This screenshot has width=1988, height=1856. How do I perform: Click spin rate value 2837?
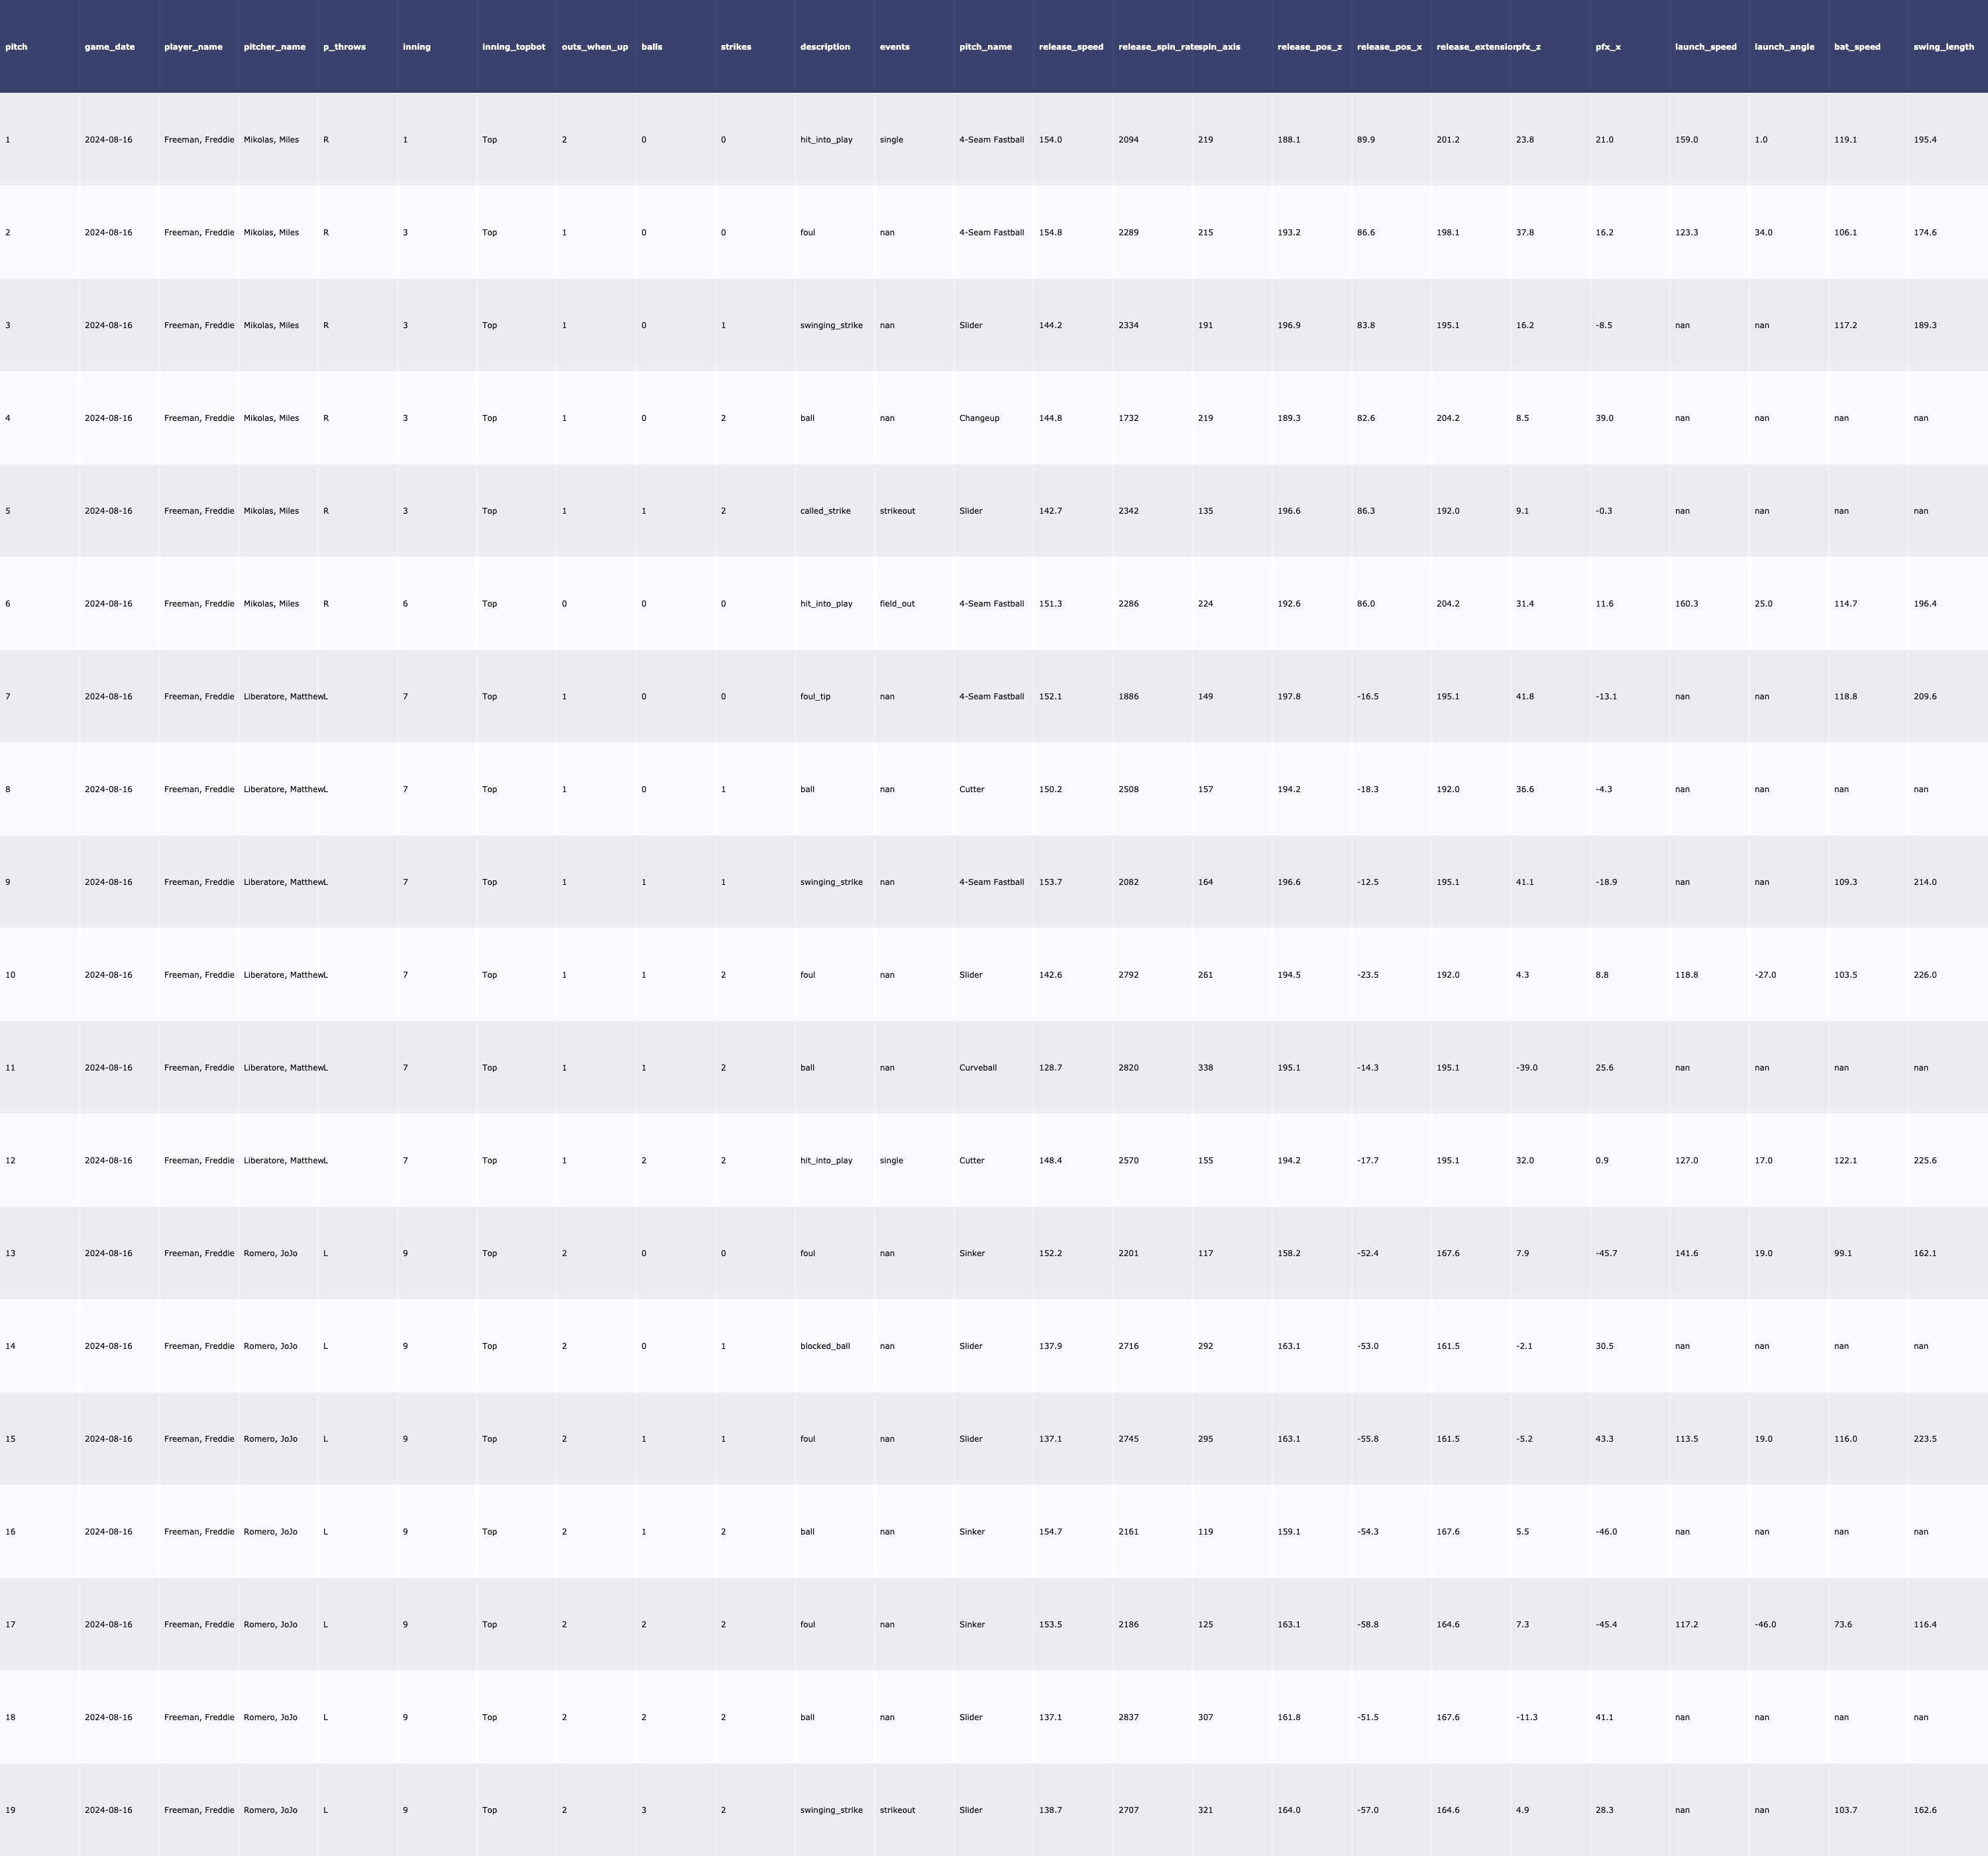click(x=1128, y=1717)
